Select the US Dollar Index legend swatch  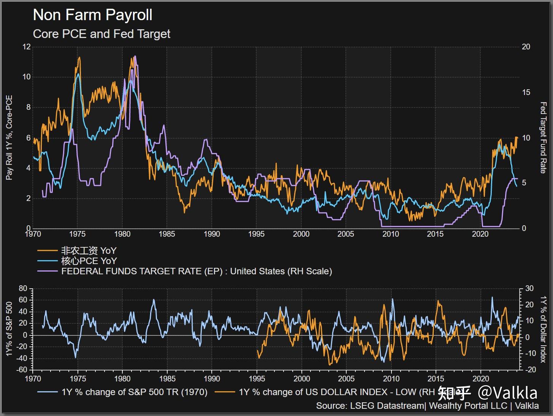[x=225, y=392]
